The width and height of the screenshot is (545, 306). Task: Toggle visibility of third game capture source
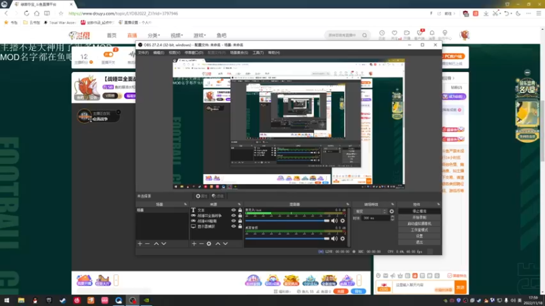[x=234, y=221]
